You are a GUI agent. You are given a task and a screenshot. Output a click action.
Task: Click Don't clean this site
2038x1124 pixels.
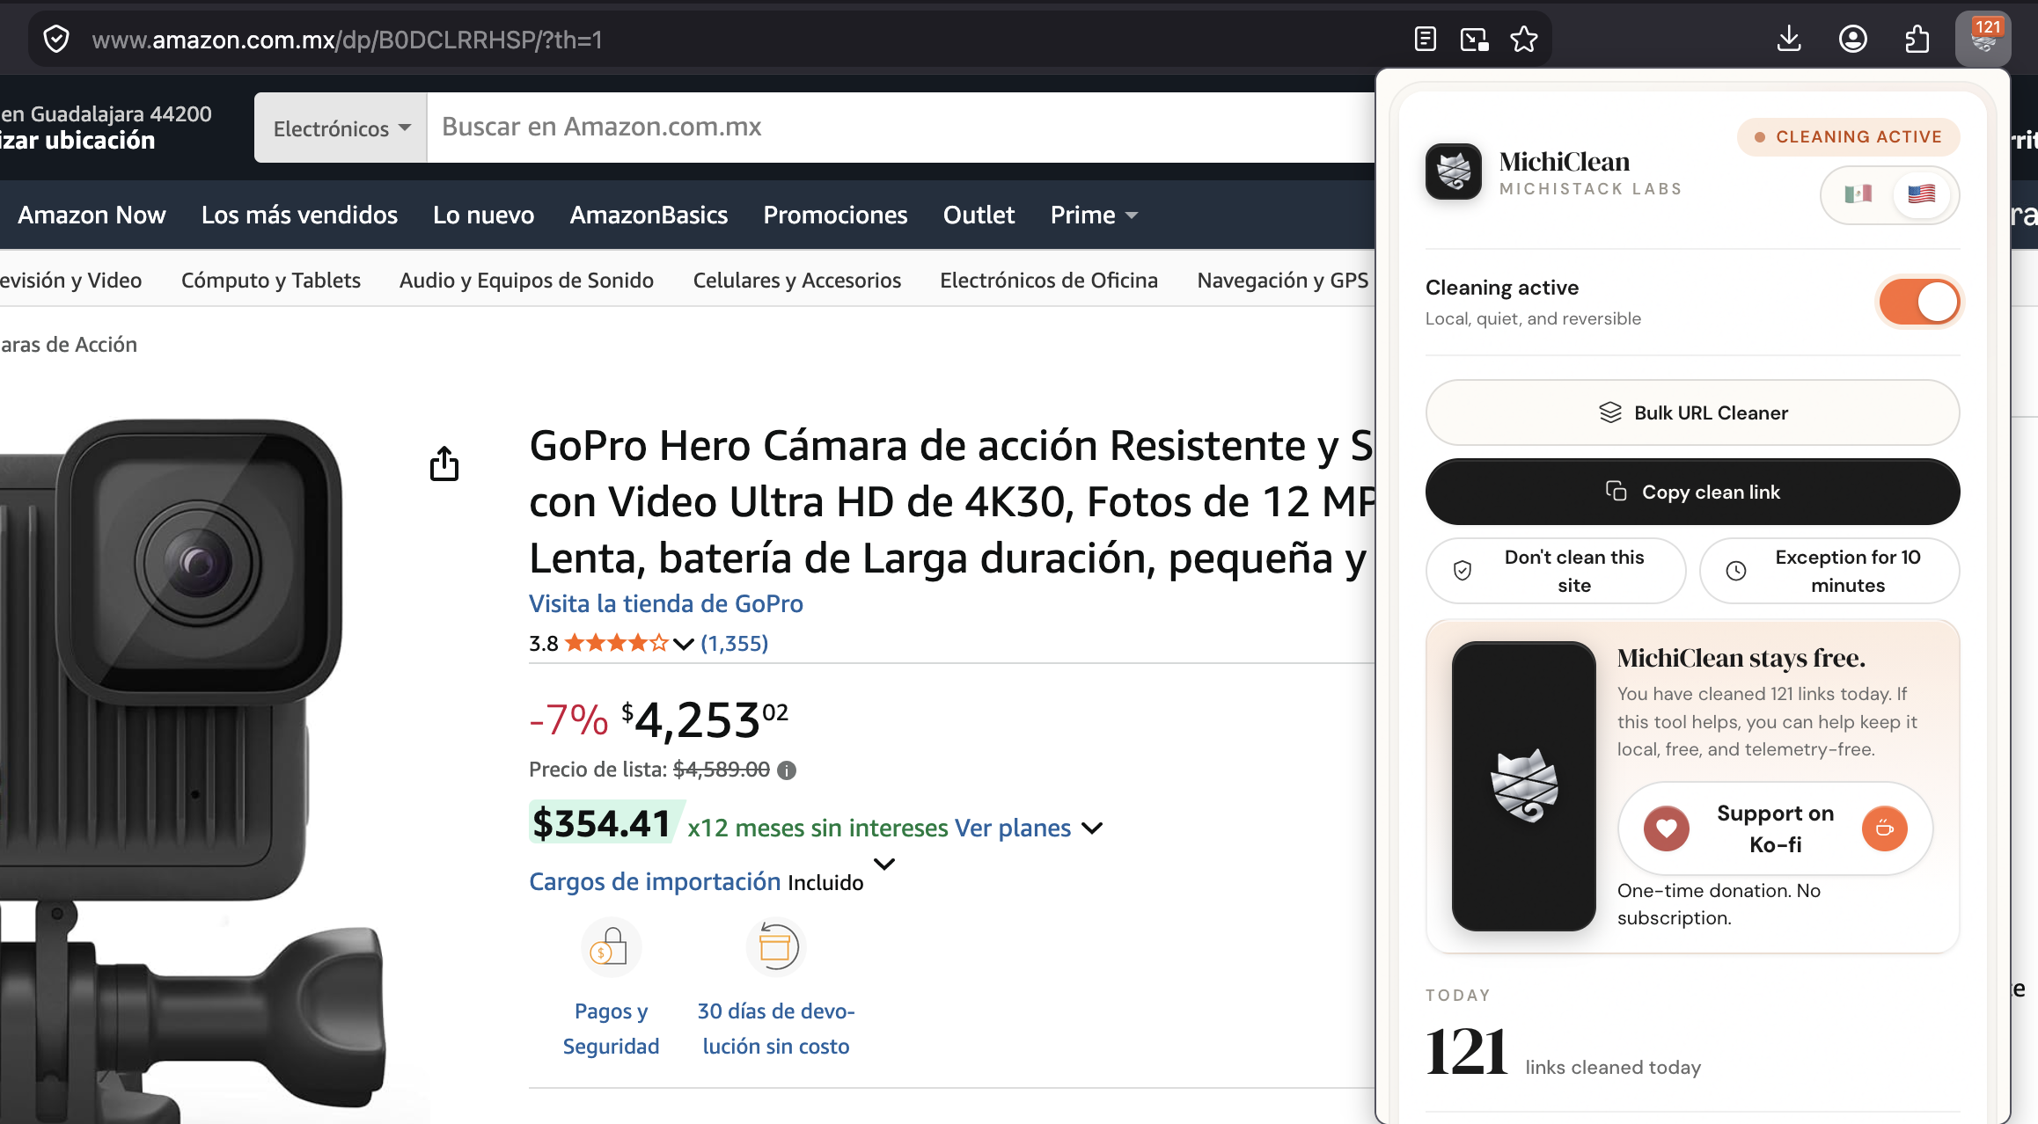point(1556,571)
